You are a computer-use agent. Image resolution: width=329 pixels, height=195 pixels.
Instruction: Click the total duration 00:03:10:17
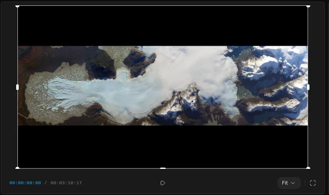66,183
